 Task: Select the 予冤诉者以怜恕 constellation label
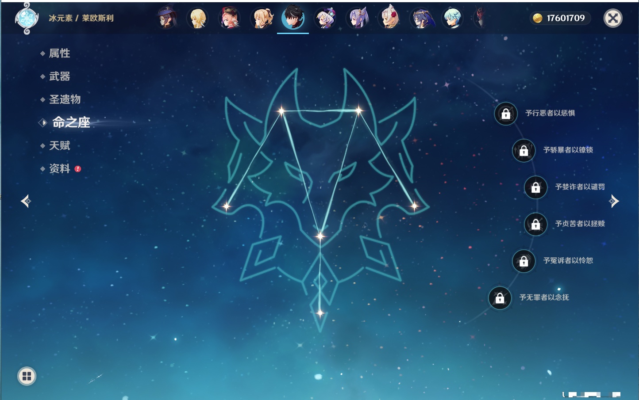(568, 261)
